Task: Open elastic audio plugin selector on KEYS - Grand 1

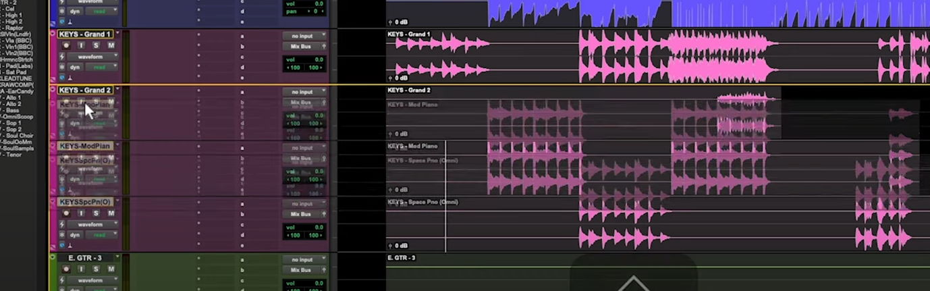Action: click(62, 57)
